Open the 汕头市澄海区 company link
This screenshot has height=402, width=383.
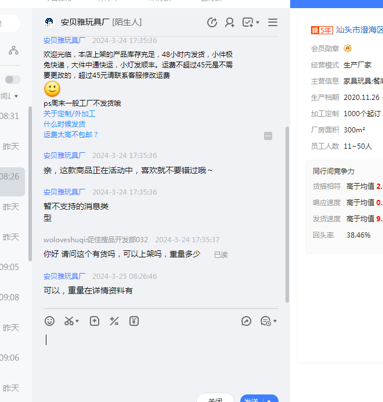tap(359, 30)
